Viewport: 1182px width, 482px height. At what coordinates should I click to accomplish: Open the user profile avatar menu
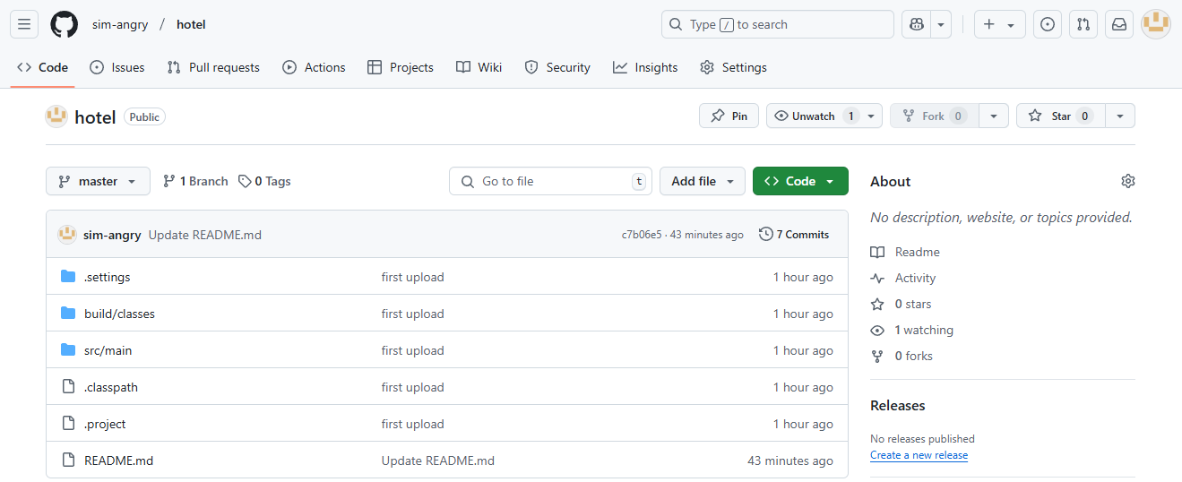1156,24
